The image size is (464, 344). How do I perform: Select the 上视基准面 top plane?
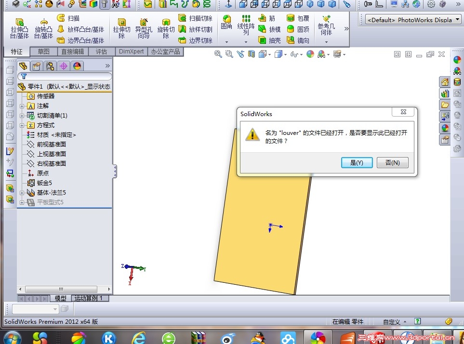(47, 154)
